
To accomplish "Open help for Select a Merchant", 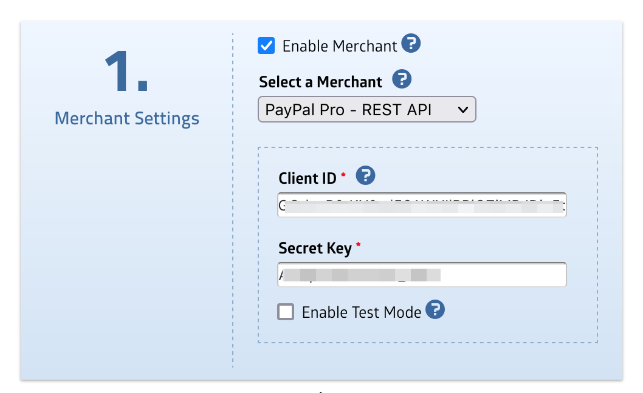I will pos(402,79).
